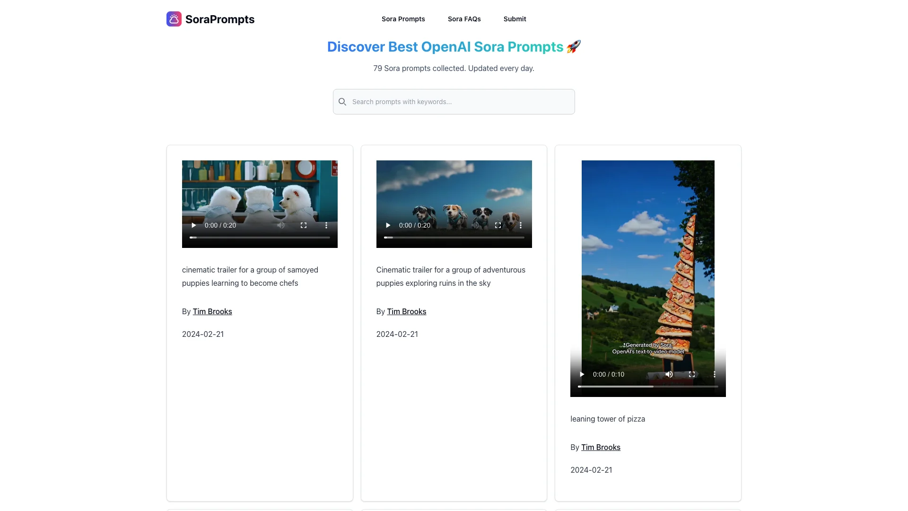Click '79 Sora prompts collected' subtitle text
Image resolution: width=908 pixels, height=511 pixels.
454,68
